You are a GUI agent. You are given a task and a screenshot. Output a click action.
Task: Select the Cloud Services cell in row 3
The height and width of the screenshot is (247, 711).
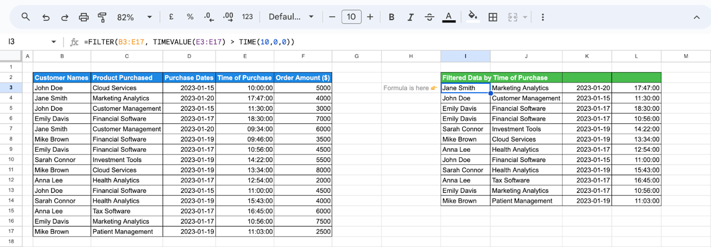[127, 88]
